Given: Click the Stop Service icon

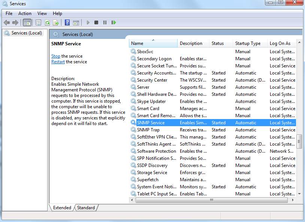Looking at the screenshot, I should pos(96,22).
